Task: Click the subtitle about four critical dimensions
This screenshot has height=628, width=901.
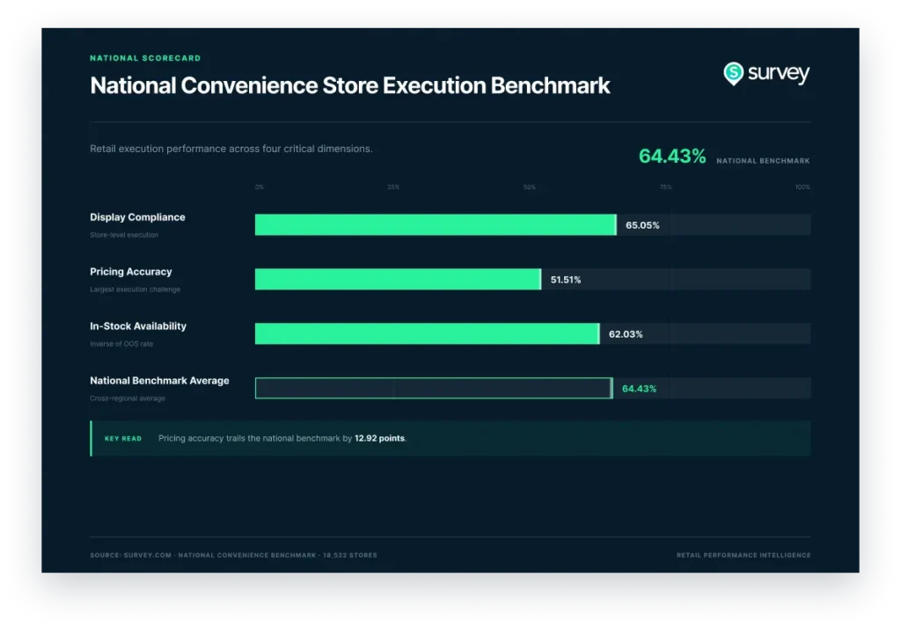Action: (231, 149)
